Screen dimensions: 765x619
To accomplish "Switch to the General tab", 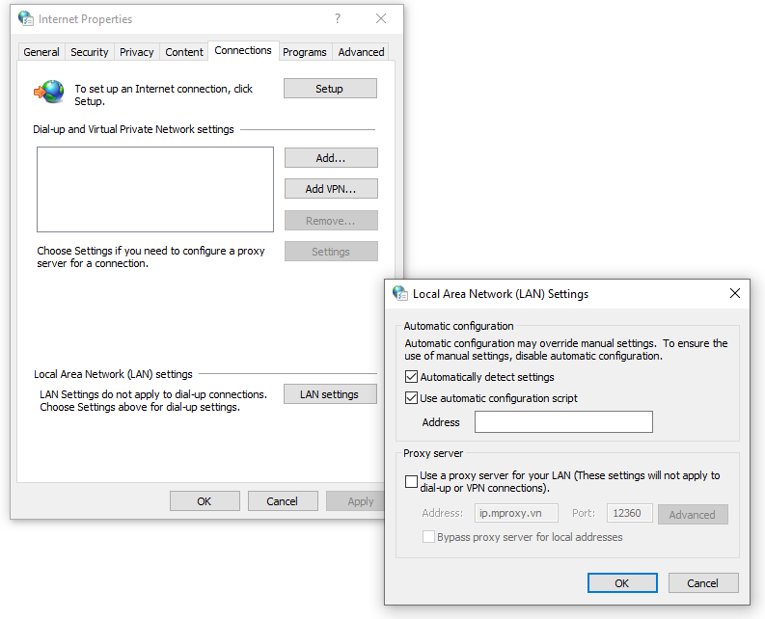I will [41, 52].
